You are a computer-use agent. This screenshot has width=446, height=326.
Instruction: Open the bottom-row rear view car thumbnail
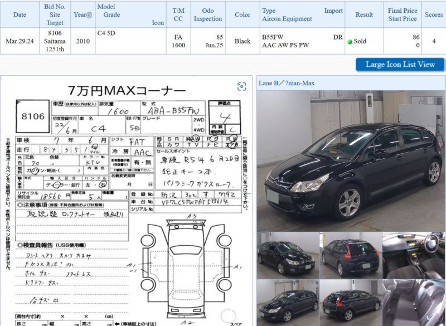[351, 303]
